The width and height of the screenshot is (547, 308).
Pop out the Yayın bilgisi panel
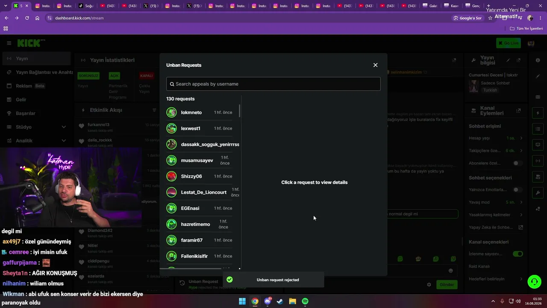(x=518, y=60)
